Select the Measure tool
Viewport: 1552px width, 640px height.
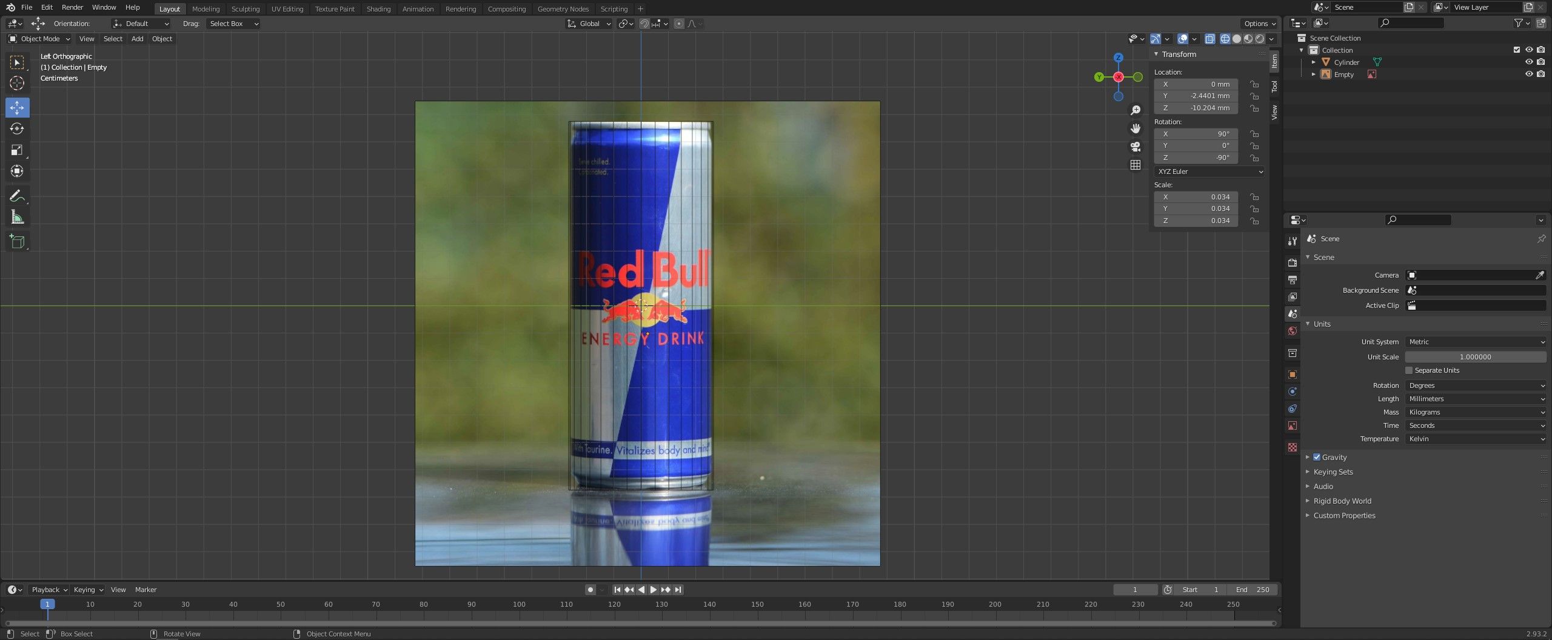click(17, 217)
